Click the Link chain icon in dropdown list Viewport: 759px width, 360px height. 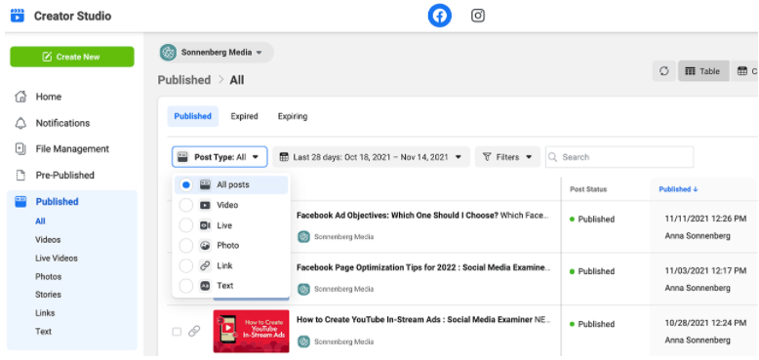(205, 265)
